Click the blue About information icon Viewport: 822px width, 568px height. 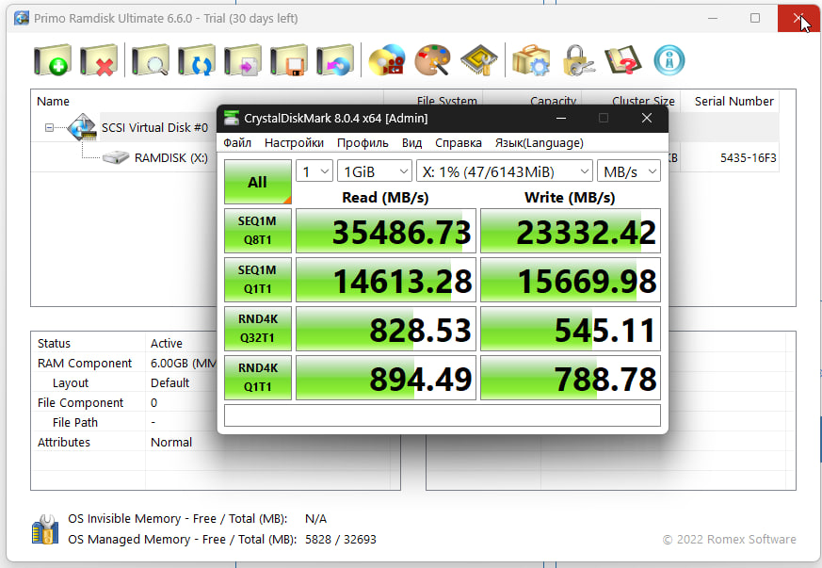pyautogui.click(x=669, y=59)
